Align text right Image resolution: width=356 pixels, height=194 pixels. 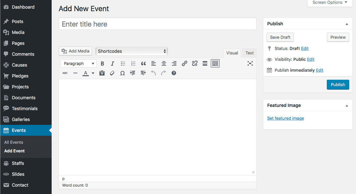pos(174,64)
